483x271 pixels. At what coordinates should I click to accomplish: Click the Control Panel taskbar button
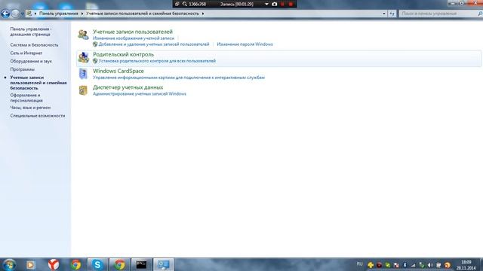point(163,264)
